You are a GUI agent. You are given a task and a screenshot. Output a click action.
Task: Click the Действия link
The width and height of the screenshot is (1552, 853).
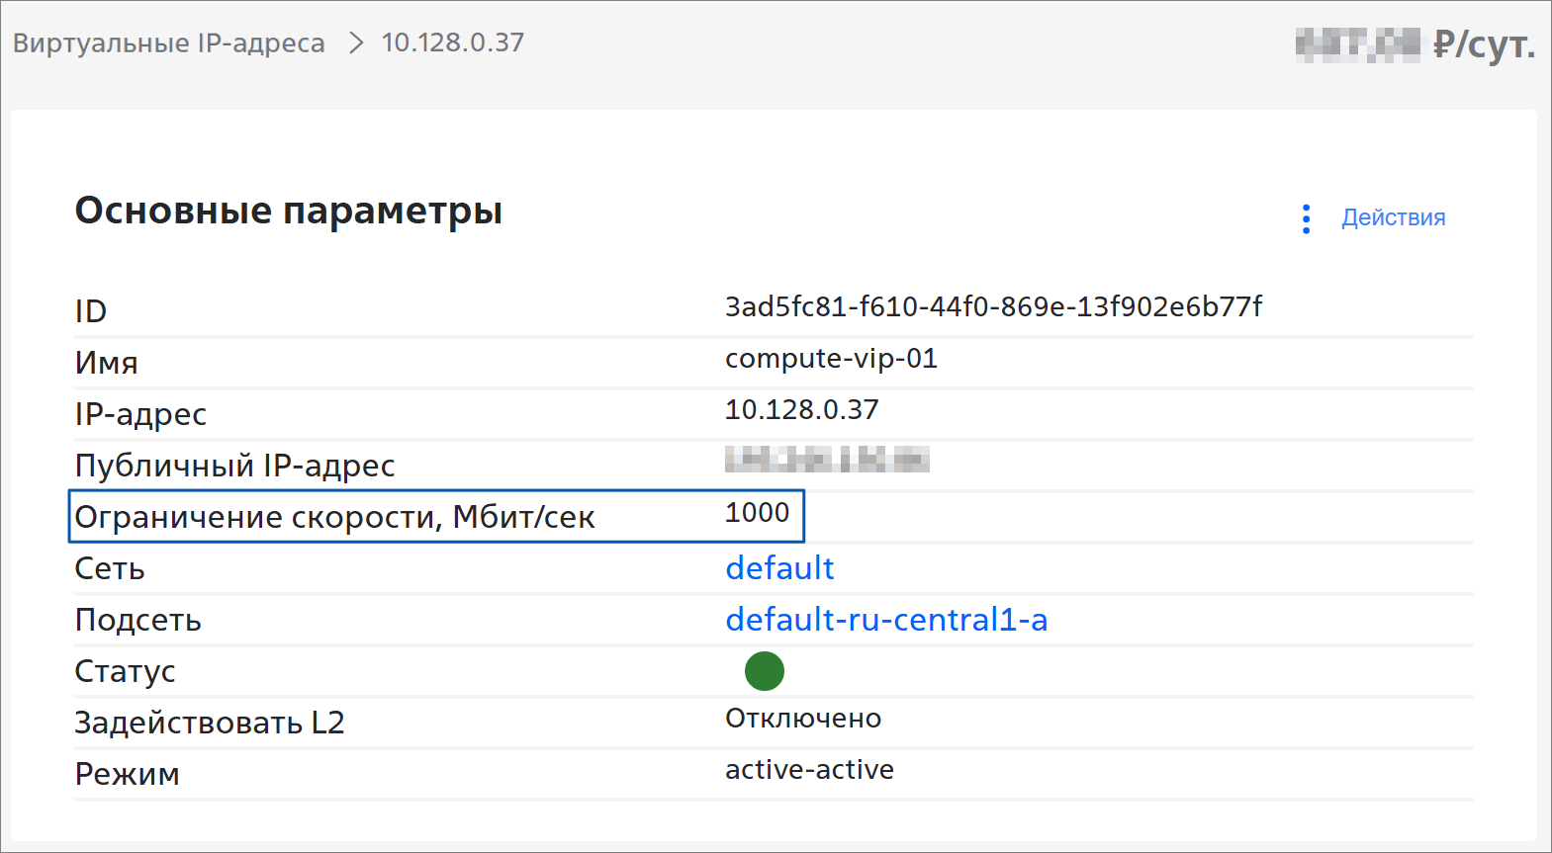click(x=1393, y=217)
